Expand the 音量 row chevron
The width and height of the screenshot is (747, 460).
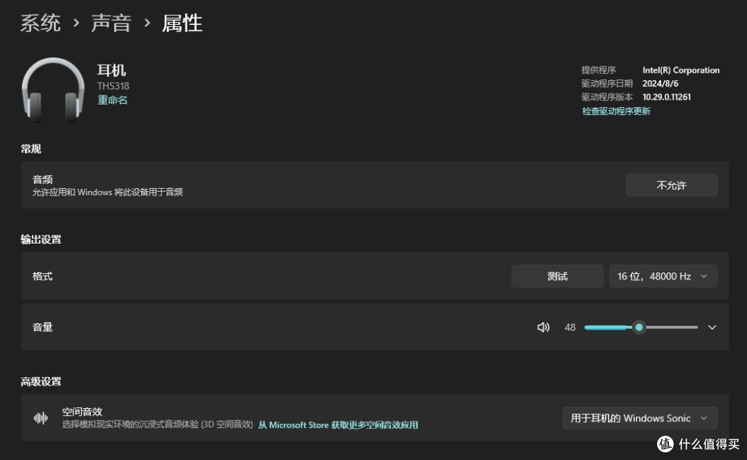coord(712,327)
